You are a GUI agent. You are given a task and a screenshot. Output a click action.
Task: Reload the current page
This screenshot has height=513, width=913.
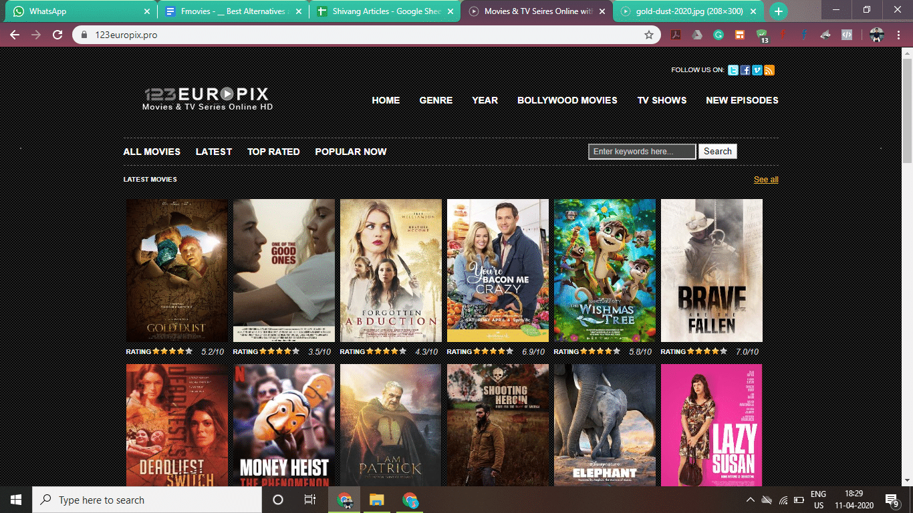tap(57, 35)
